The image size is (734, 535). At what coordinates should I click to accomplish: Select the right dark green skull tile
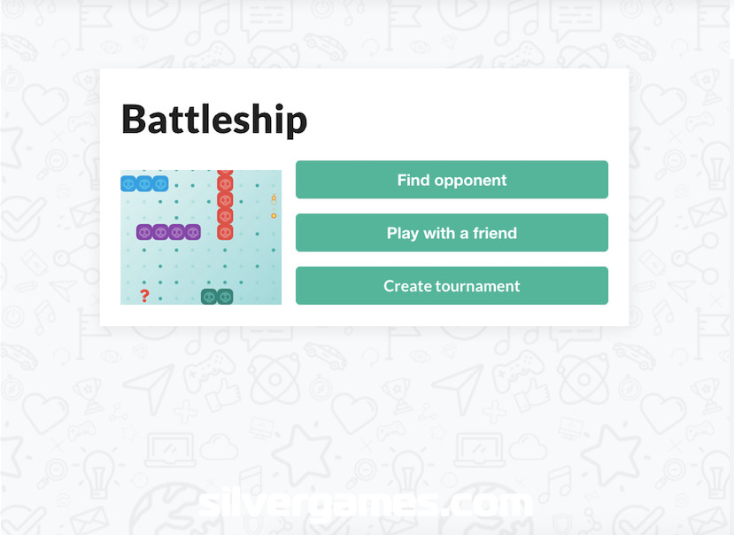click(225, 297)
